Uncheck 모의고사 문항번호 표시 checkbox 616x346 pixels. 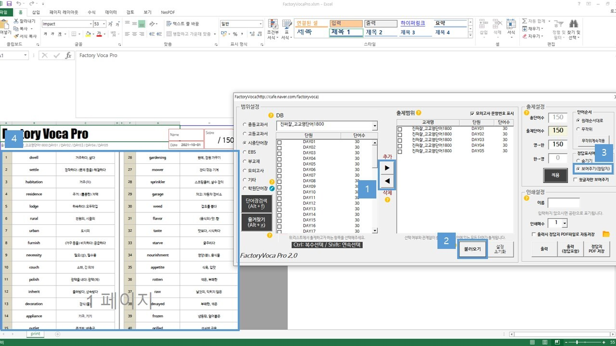pyautogui.click(x=472, y=113)
